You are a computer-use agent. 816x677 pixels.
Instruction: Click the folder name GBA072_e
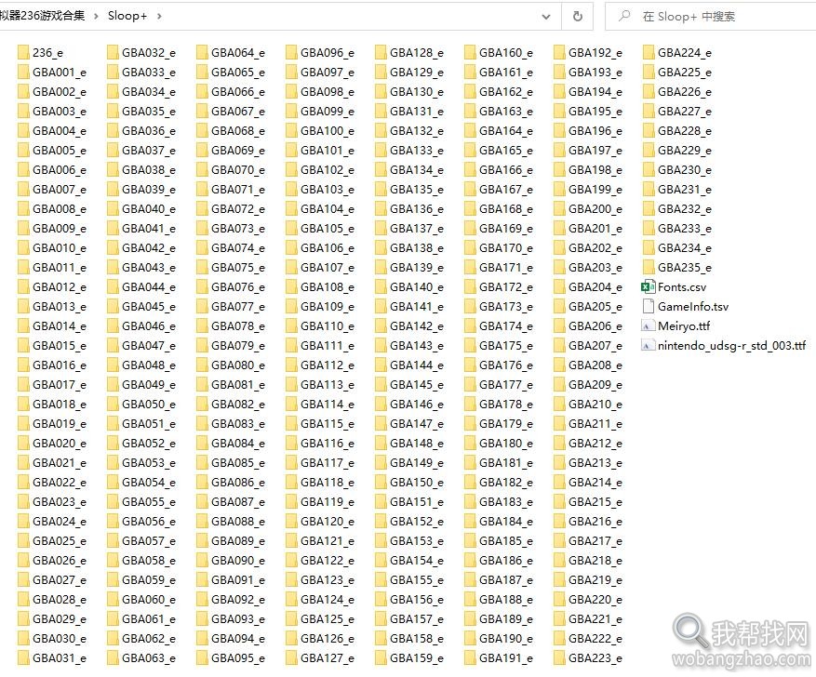pos(238,209)
